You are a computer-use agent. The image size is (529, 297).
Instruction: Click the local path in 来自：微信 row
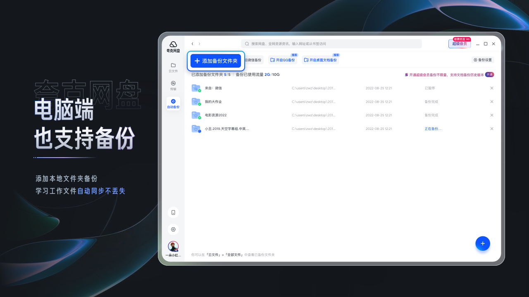click(314, 88)
